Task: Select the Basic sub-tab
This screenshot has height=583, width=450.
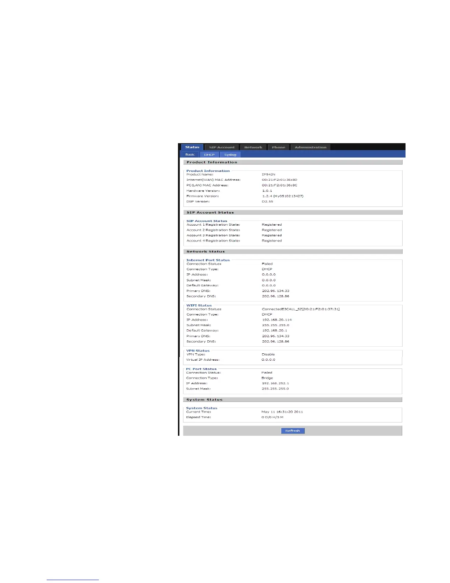Action: 190,155
